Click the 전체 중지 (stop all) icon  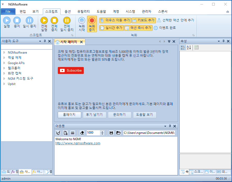54,20
